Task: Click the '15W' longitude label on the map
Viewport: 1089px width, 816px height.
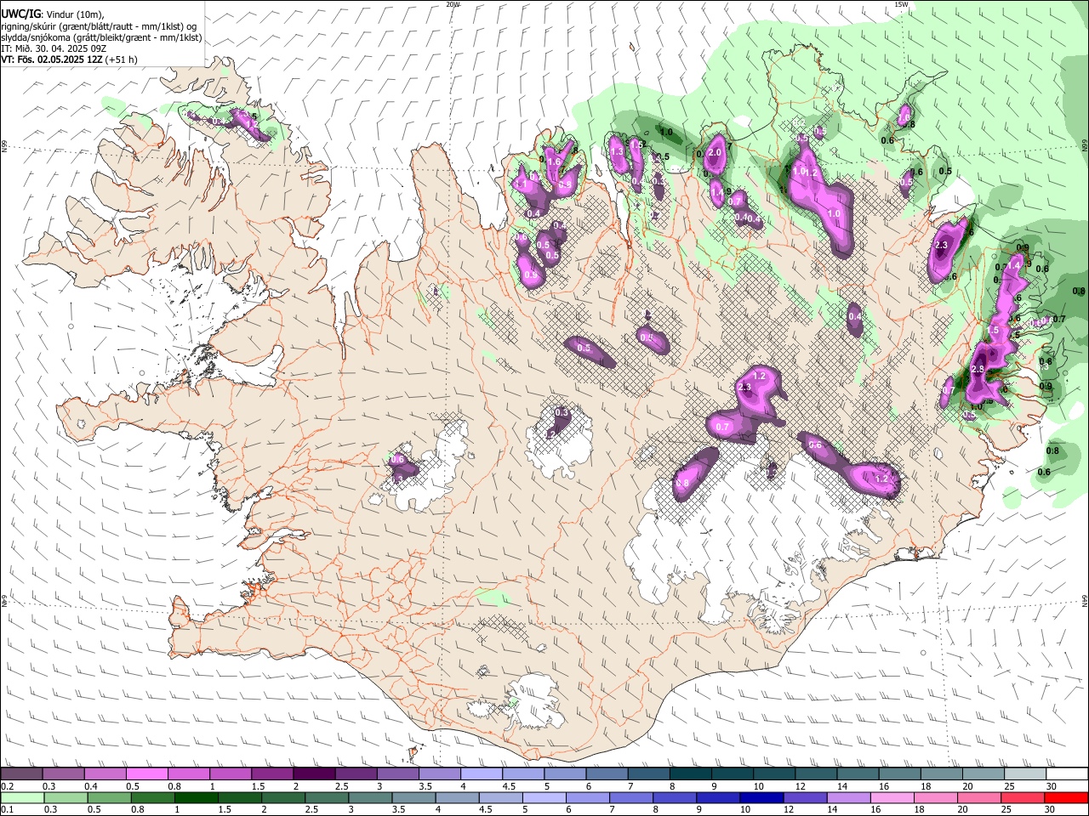Action: pos(901,4)
